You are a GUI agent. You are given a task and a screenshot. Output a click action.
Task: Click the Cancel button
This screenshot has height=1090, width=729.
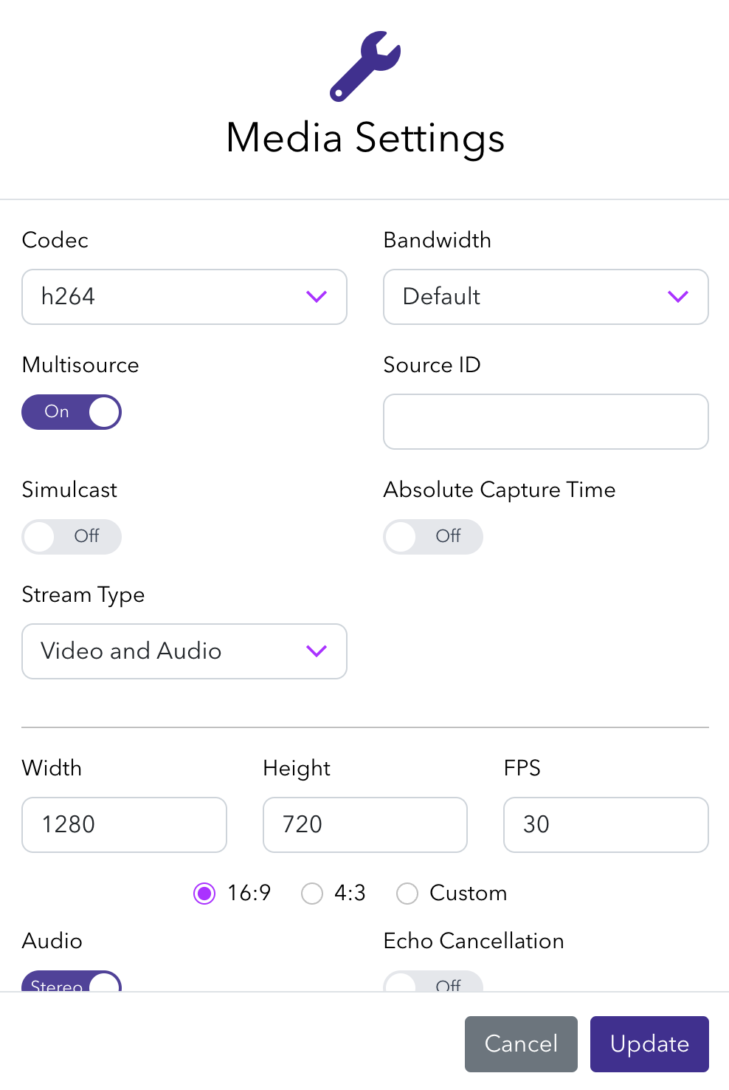[521, 1043]
